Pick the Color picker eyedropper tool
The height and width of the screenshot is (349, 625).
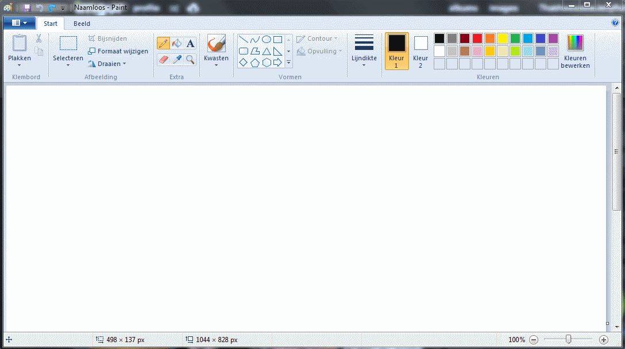pyautogui.click(x=177, y=59)
